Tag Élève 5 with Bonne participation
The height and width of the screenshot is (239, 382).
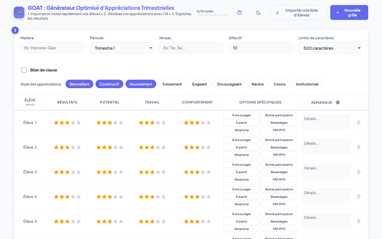coord(279,214)
